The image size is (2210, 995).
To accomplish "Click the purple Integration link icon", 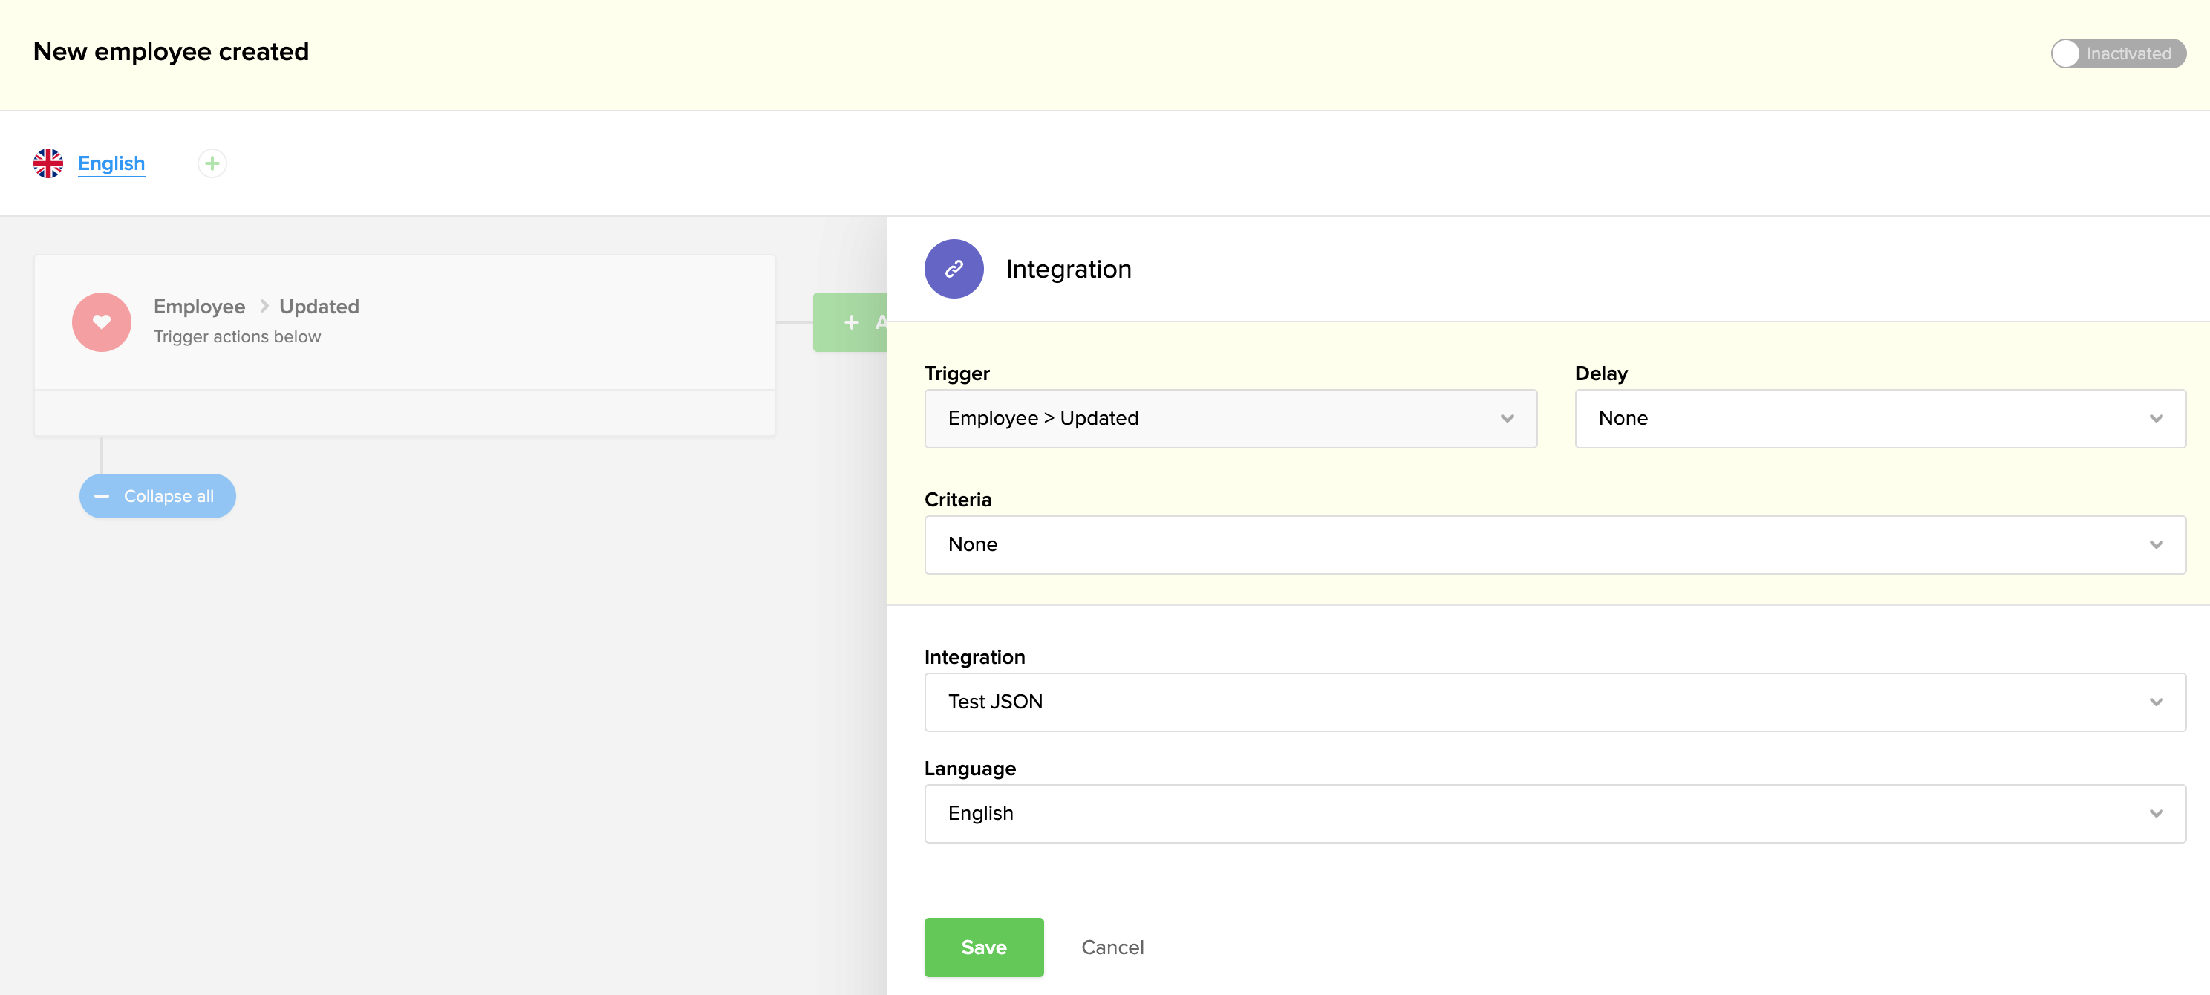I will [954, 270].
